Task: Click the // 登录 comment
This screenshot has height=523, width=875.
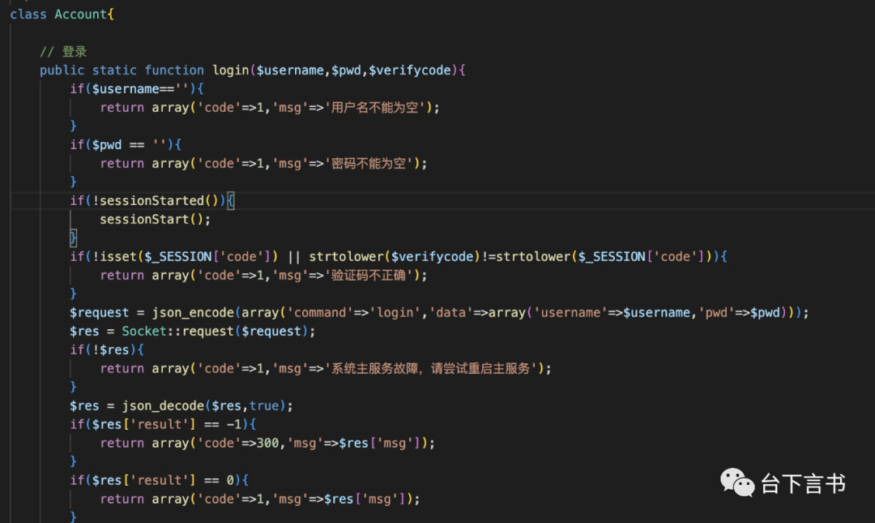Action: [x=63, y=52]
